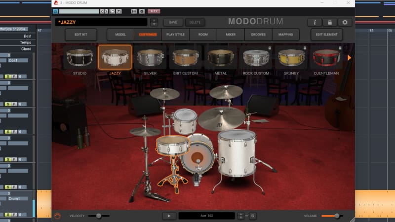Viewport: 395px width, 222px height.
Task: Click the rack tom in the kit
Action: click(x=185, y=121)
